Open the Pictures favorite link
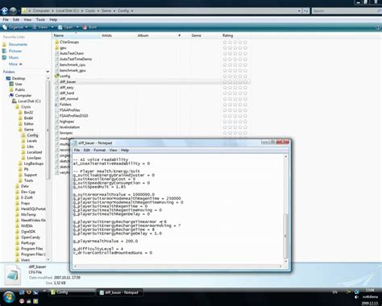Screen dimensions: 382x306 click(x=15, y=51)
